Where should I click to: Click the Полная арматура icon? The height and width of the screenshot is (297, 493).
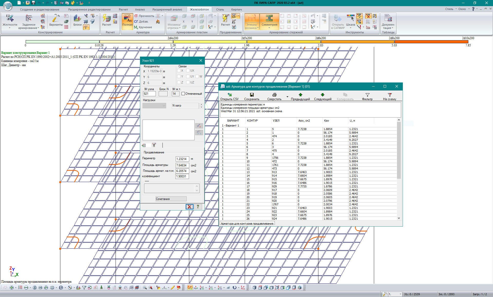click(127, 19)
